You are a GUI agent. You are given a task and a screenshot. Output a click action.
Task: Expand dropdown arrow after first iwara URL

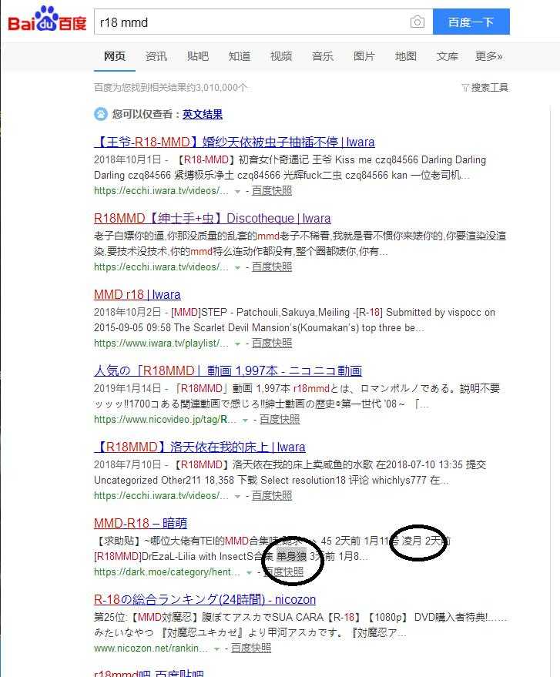pyautogui.click(x=237, y=192)
